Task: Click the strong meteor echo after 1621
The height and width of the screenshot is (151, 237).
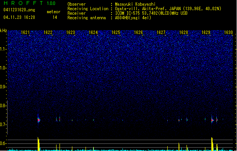Action: point(39,120)
